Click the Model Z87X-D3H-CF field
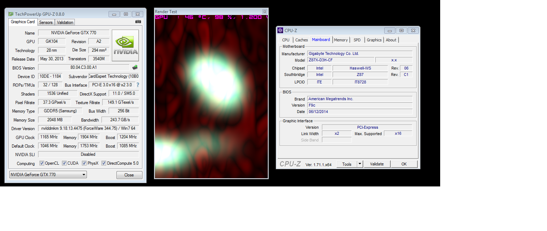 (x=340, y=60)
